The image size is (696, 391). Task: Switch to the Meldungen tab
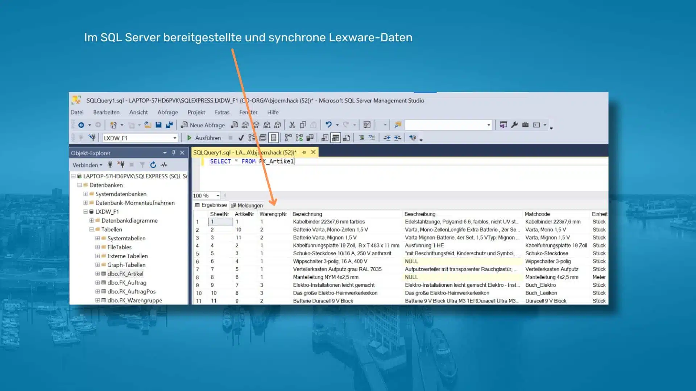(247, 205)
